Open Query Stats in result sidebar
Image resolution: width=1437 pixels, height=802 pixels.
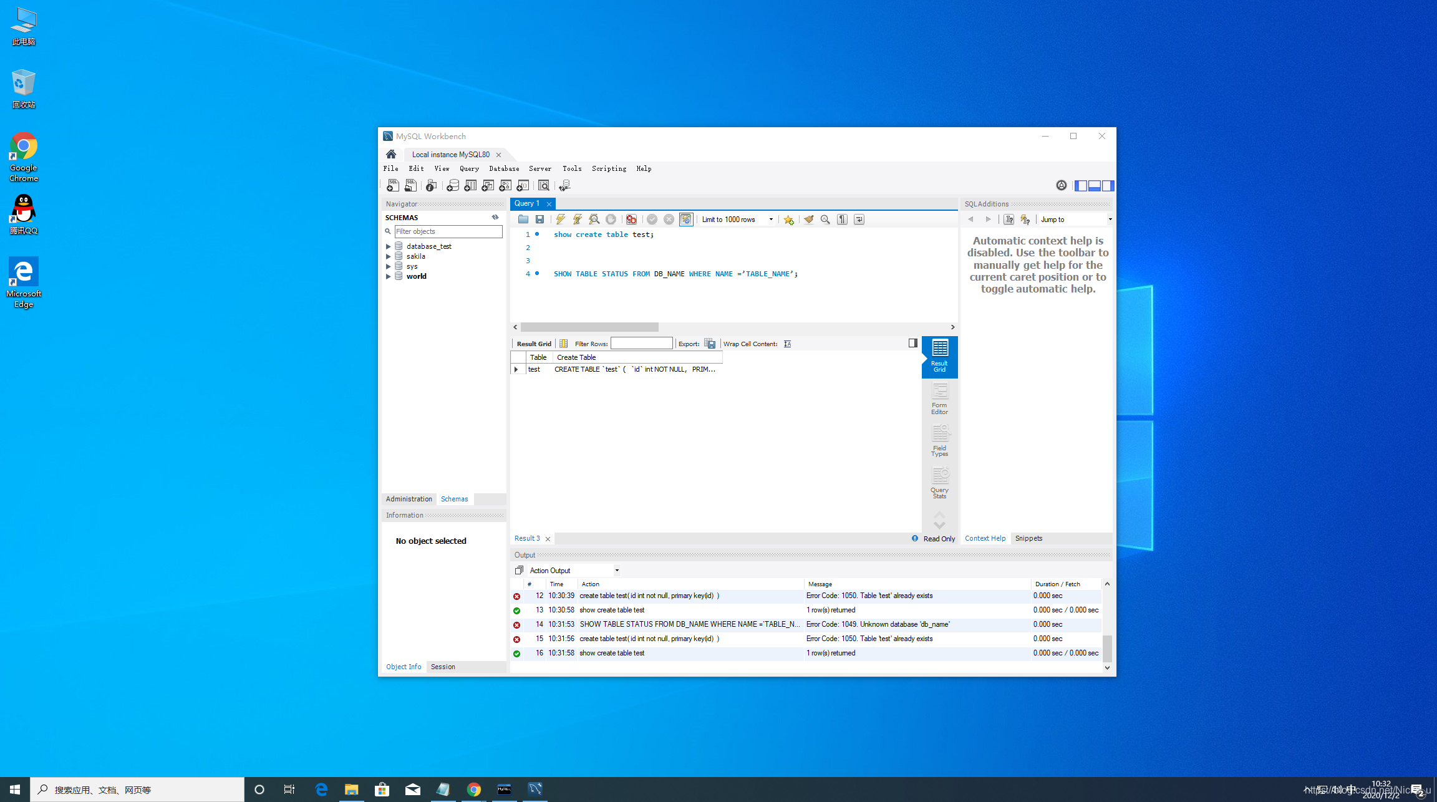coord(939,482)
